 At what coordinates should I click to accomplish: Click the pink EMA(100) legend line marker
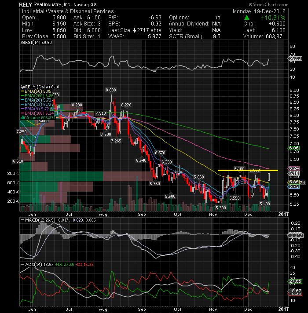(22, 113)
